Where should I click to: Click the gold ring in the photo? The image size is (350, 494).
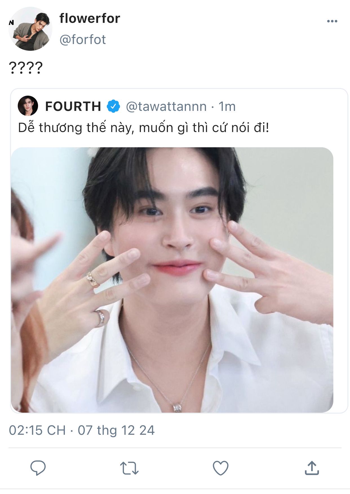92,279
